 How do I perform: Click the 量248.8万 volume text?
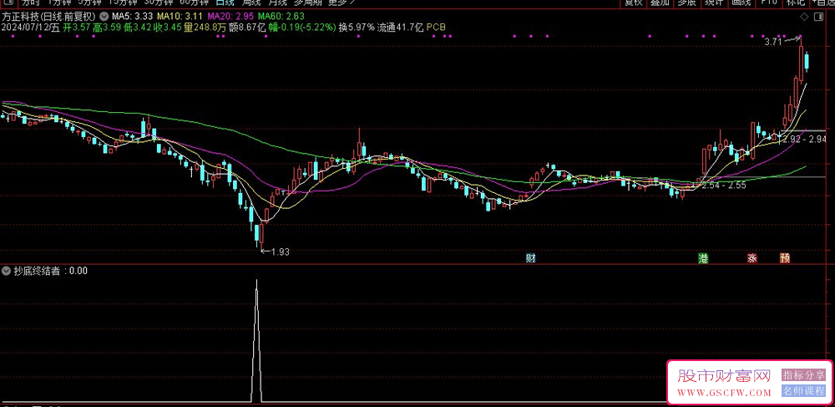205,27
